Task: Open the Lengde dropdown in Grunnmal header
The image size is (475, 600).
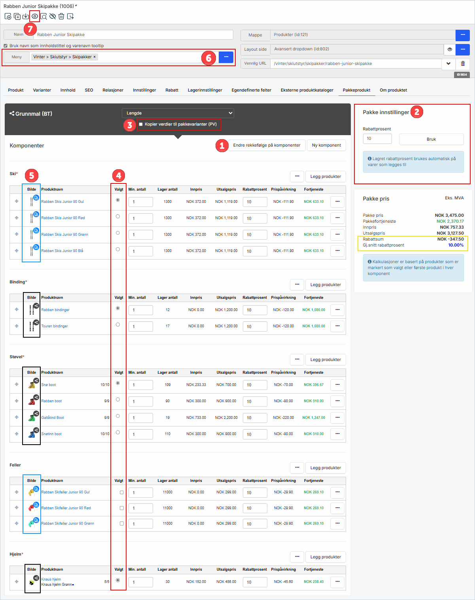Action: point(178,113)
